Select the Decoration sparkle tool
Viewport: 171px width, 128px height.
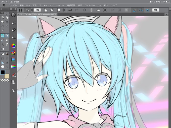pos(3,44)
